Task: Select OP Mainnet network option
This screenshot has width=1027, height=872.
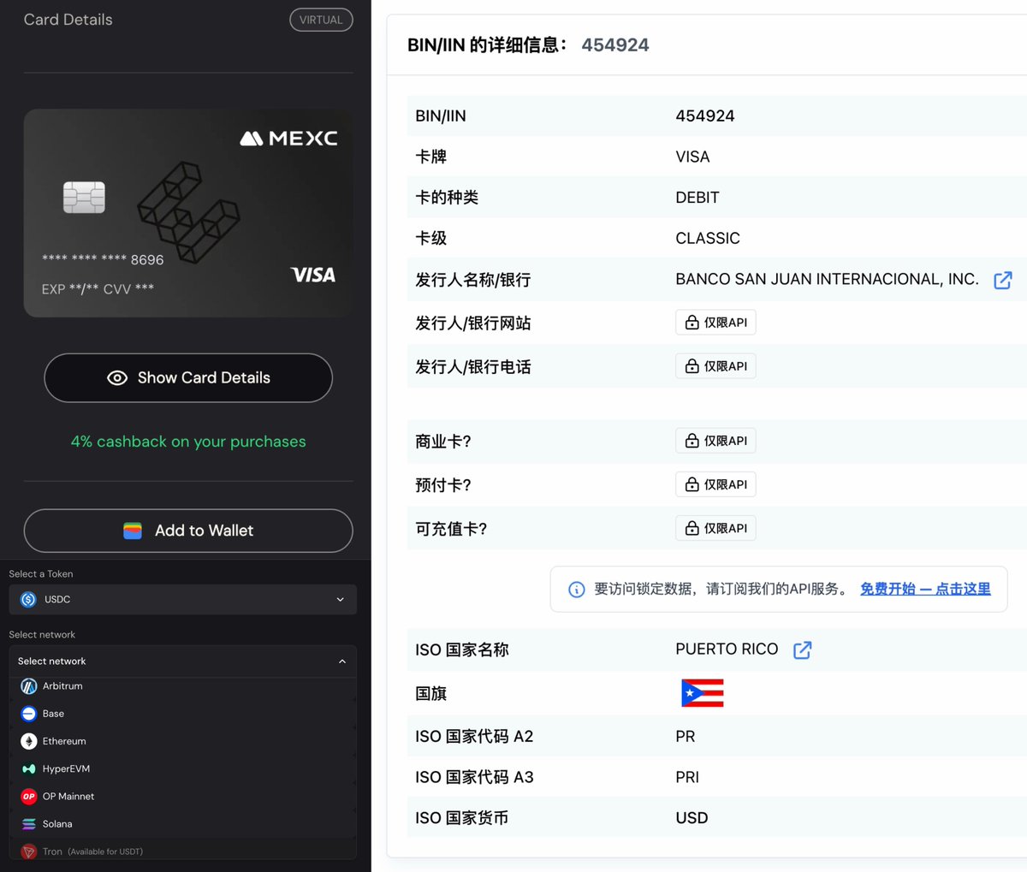Action: (x=182, y=796)
